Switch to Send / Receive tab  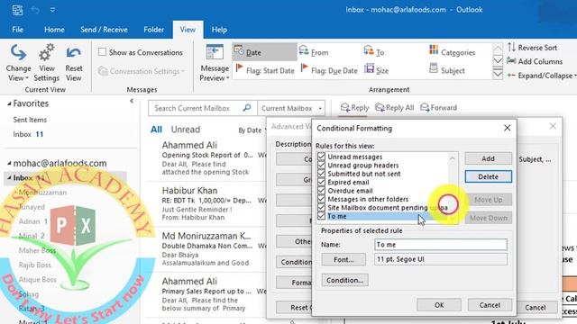pyautogui.click(x=104, y=30)
